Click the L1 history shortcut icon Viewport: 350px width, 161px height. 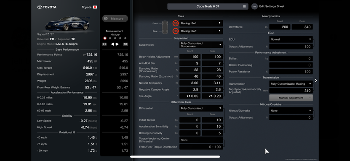104,44
